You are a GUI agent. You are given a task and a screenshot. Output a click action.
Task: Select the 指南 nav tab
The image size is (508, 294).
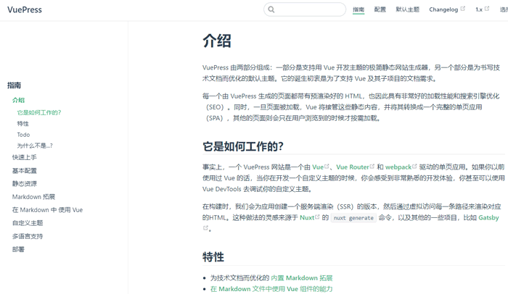point(359,9)
